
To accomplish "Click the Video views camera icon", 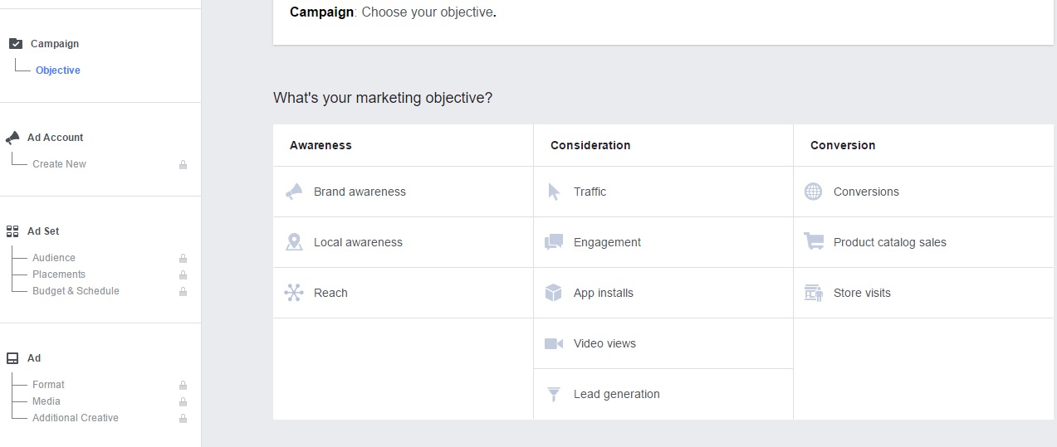I will pyautogui.click(x=554, y=343).
